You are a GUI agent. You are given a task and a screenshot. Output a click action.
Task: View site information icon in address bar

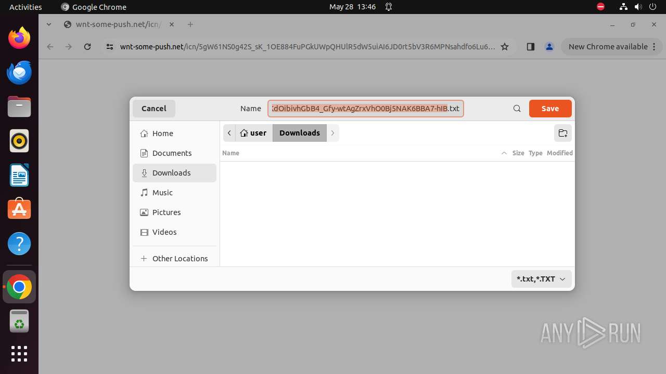pyautogui.click(x=109, y=47)
